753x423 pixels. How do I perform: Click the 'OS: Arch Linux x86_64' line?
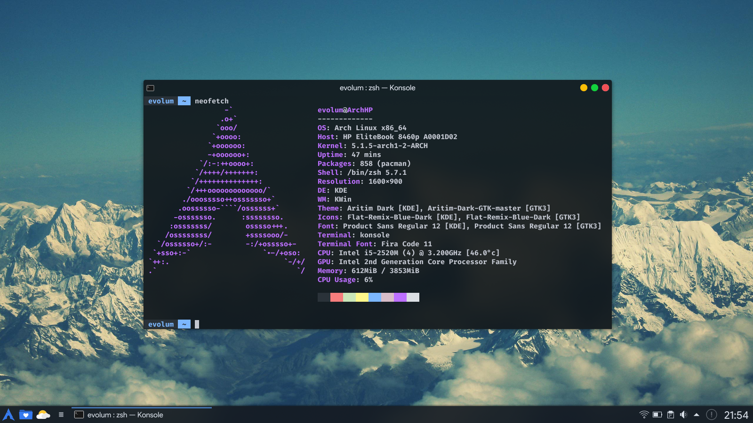(x=362, y=128)
